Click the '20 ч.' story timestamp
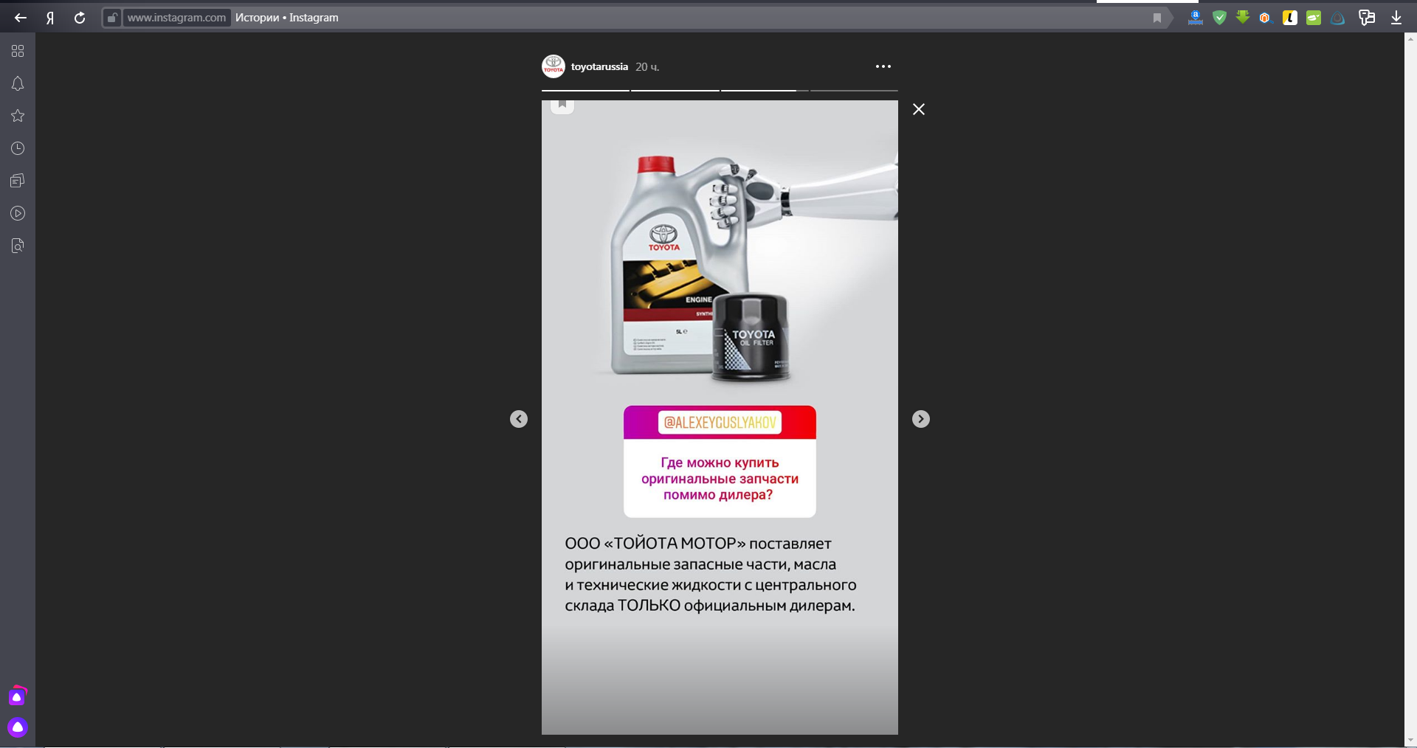This screenshot has width=1417, height=748. click(647, 66)
